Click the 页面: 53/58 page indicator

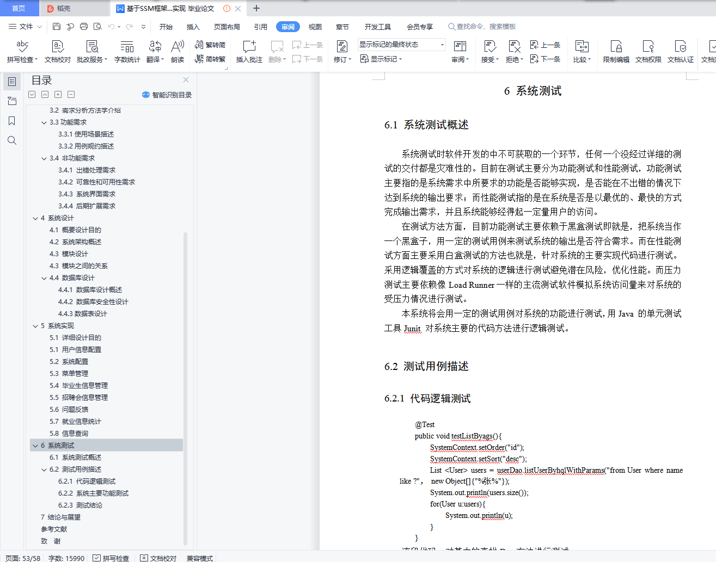point(23,558)
